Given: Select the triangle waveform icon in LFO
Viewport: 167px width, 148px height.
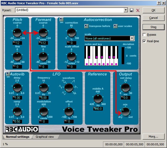Looking at the screenshot, I should [x=61, y=87].
